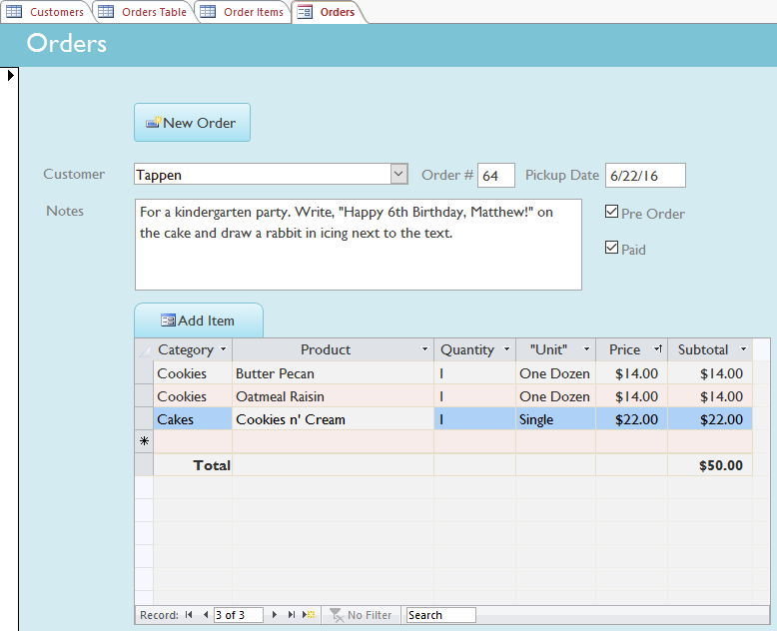Open the Subtotal column filter dropdown
This screenshot has height=631, width=777.
click(743, 350)
